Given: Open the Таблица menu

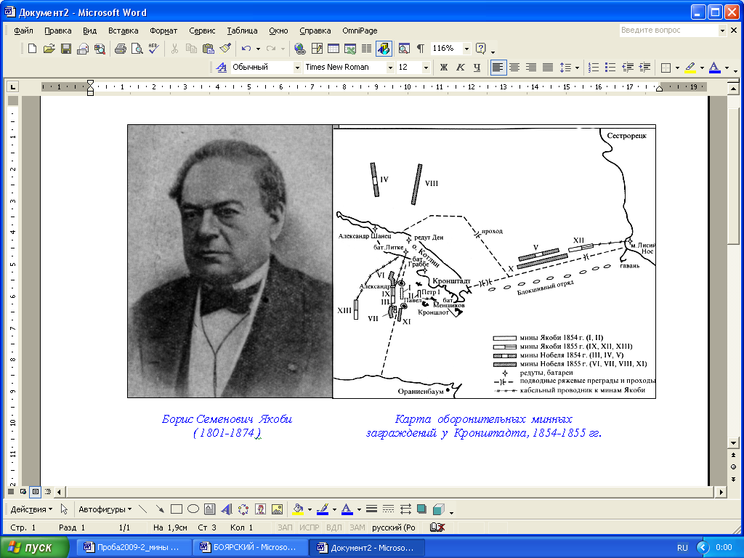Looking at the screenshot, I should pyautogui.click(x=242, y=31).
